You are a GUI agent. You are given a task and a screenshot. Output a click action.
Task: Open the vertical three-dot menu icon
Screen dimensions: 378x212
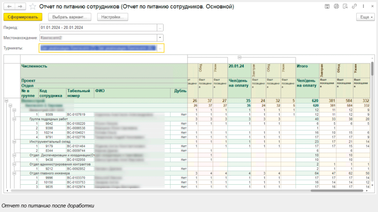tap(363, 6)
